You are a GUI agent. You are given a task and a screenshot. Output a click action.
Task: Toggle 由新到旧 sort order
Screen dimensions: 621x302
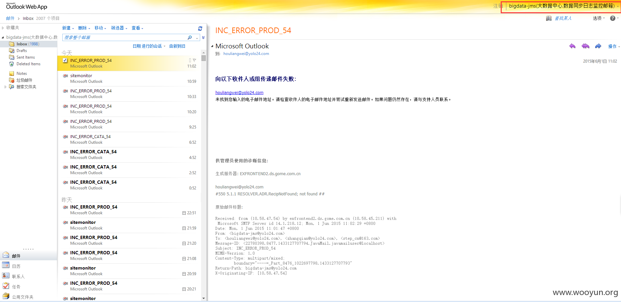coord(177,46)
